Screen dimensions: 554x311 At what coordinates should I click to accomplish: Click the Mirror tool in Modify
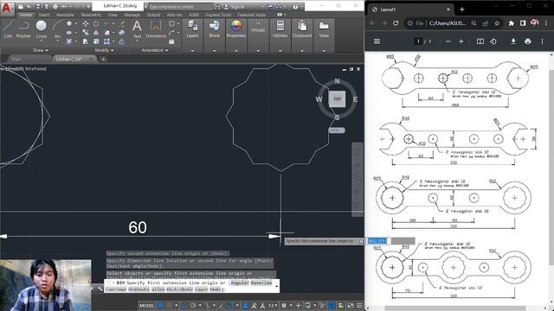coord(96,33)
